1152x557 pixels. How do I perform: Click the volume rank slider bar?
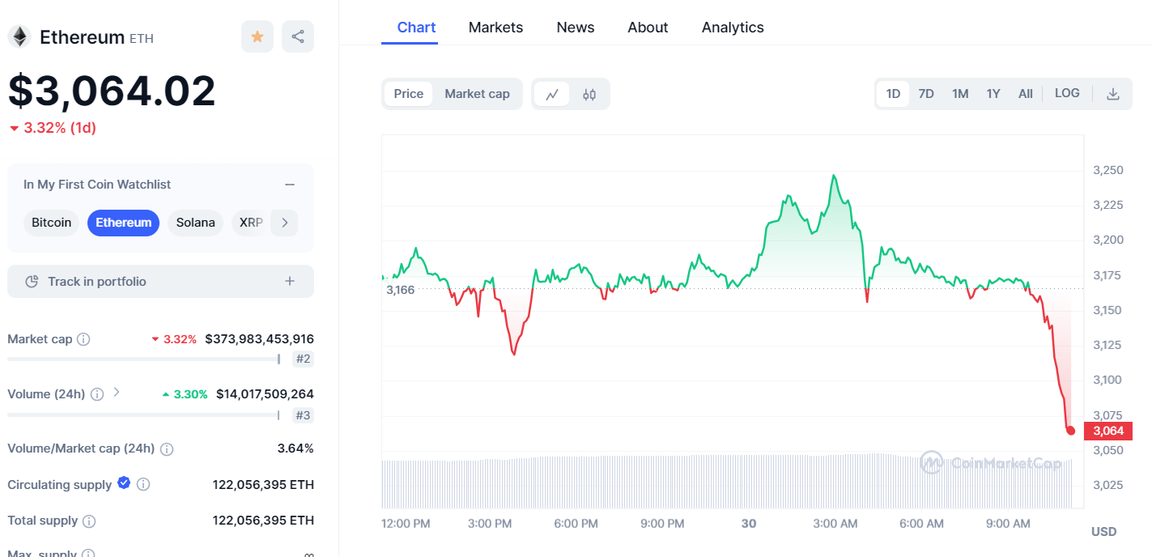click(145, 415)
